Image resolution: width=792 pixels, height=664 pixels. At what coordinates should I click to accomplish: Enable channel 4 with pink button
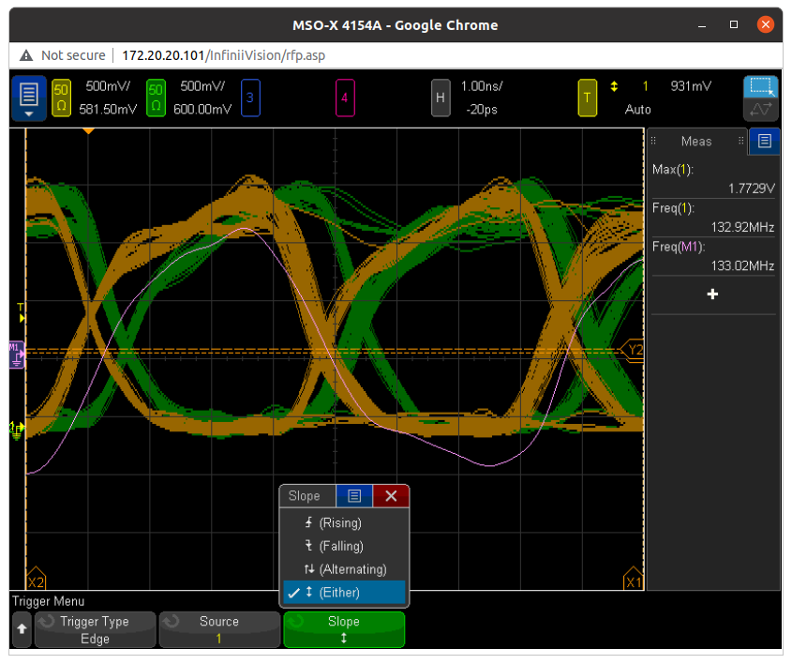pyautogui.click(x=345, y=98)
